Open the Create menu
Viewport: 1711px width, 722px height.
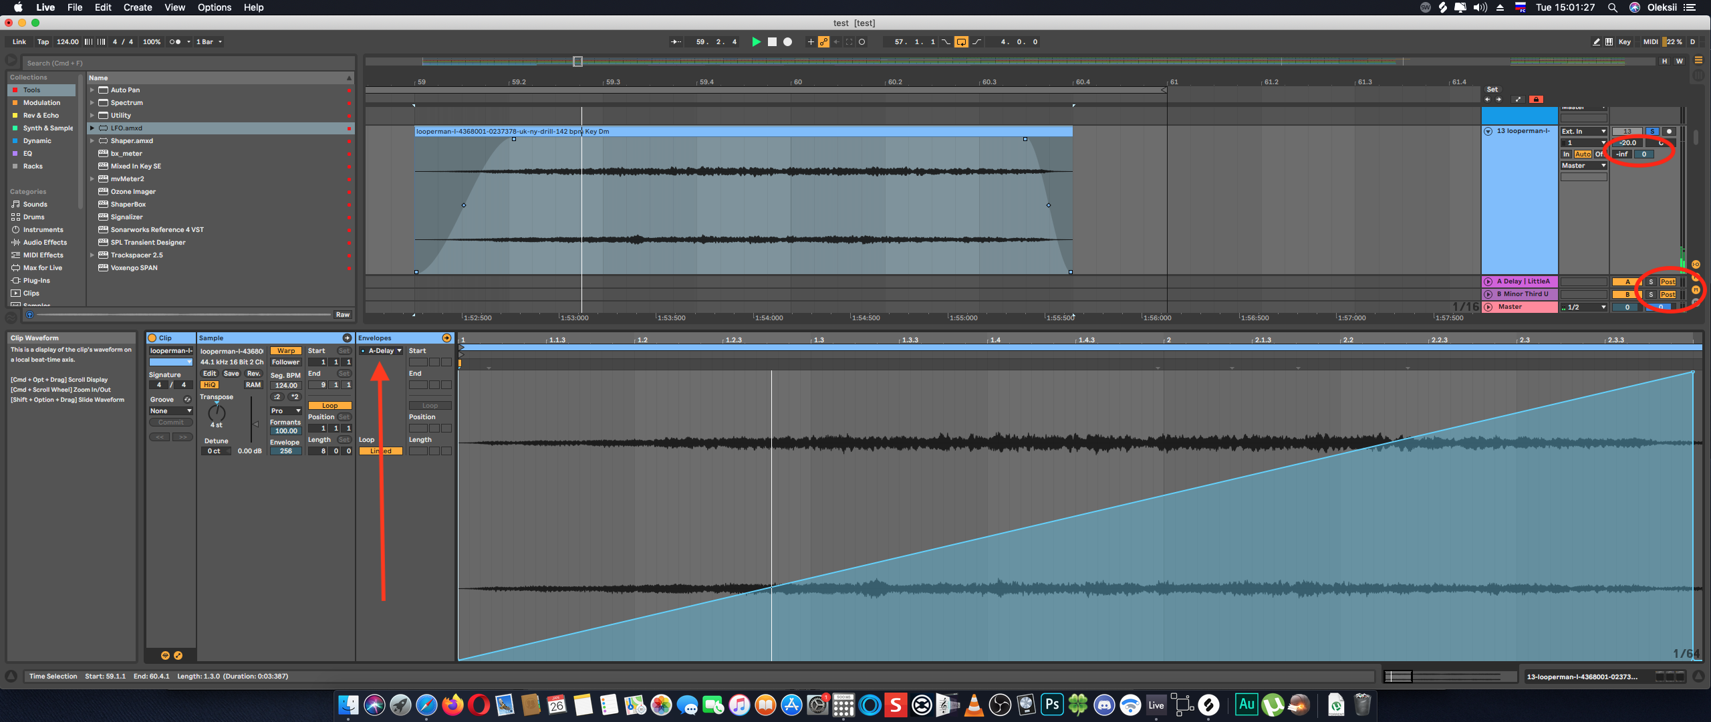tap(137, 7)
